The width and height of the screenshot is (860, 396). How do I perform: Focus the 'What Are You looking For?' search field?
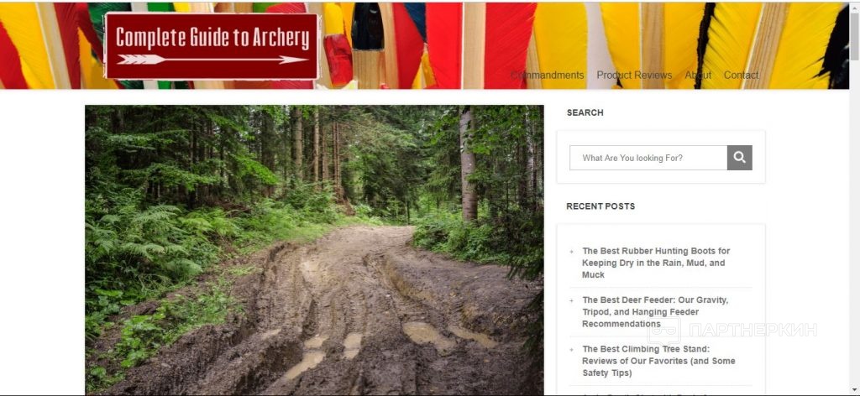point(648,158)
